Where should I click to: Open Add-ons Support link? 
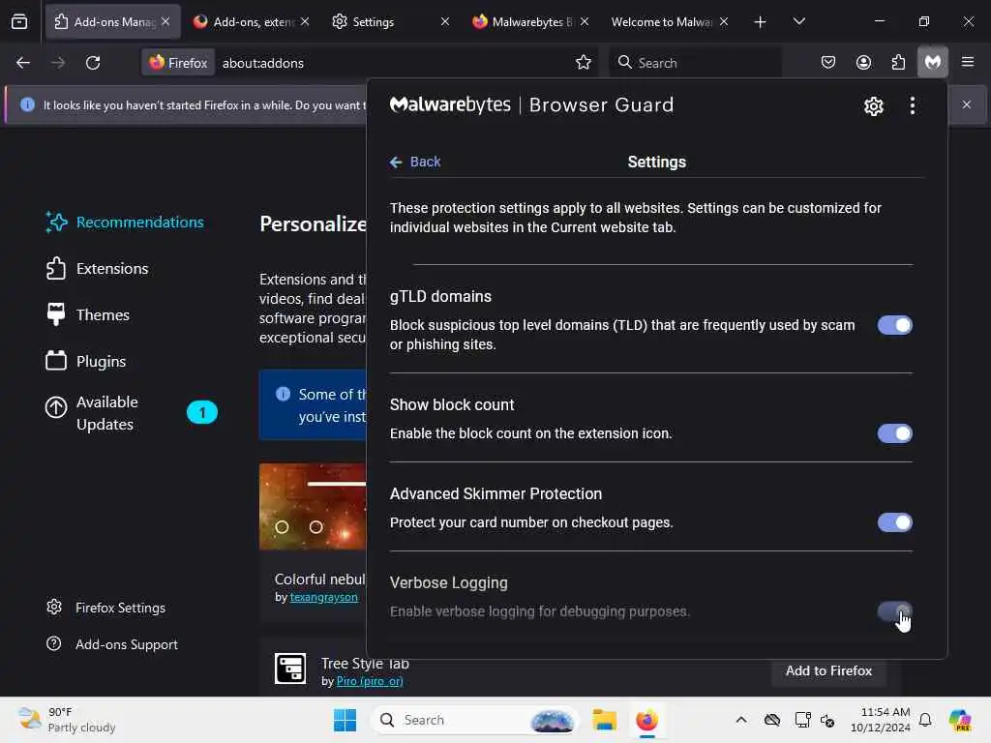[112, 643]
